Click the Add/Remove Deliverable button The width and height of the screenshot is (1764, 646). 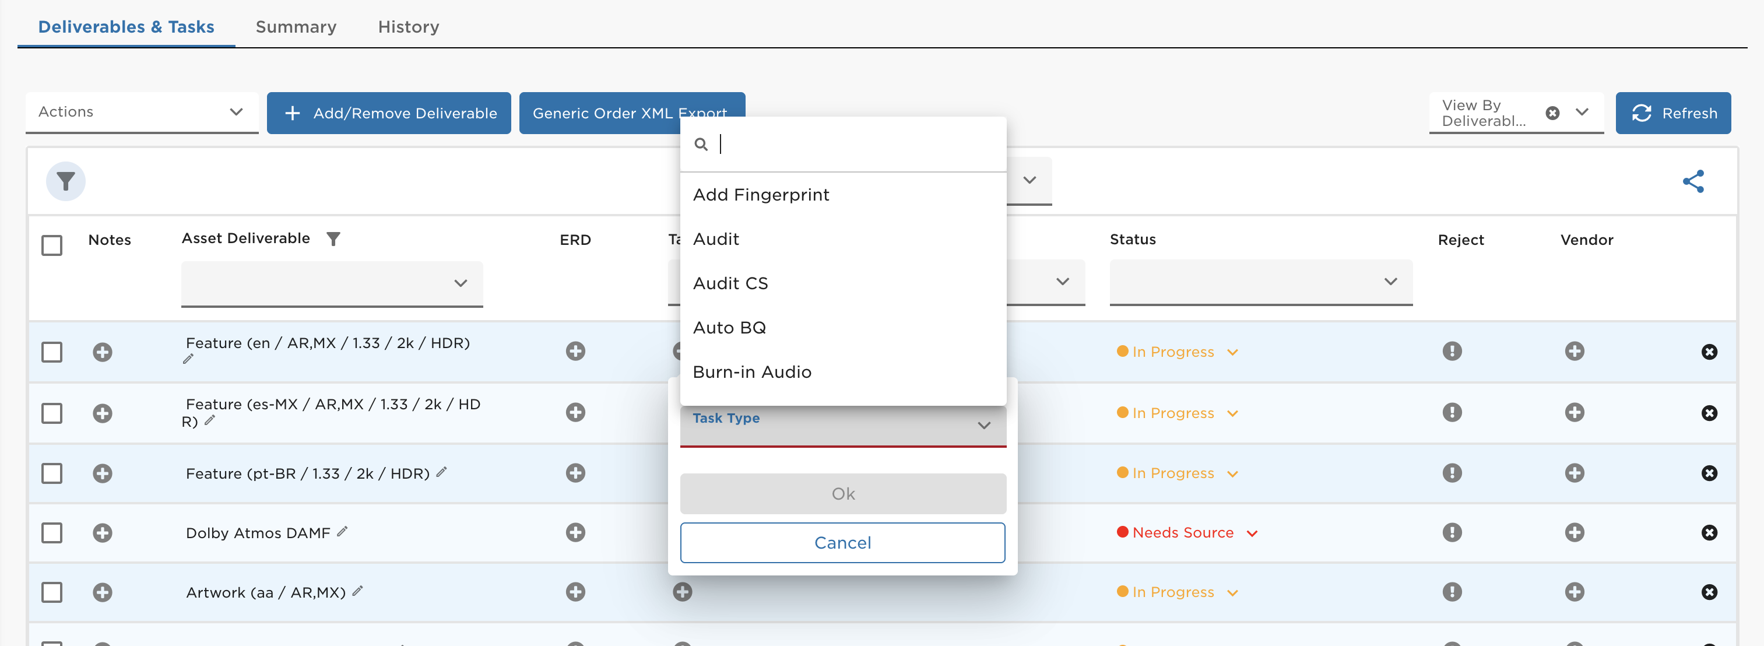tap(389, 113)
